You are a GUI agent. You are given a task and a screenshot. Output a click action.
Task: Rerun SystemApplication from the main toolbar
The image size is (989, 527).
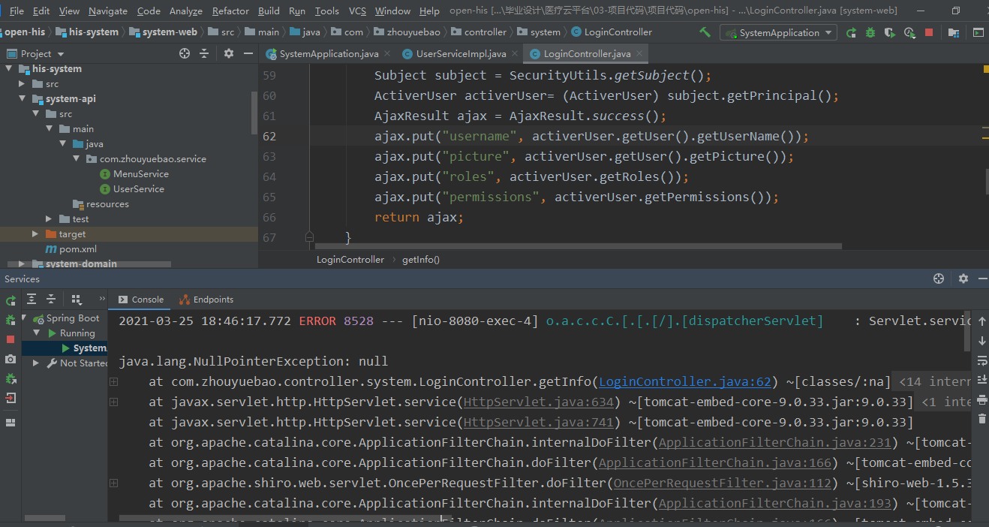[x=851, y=32]
